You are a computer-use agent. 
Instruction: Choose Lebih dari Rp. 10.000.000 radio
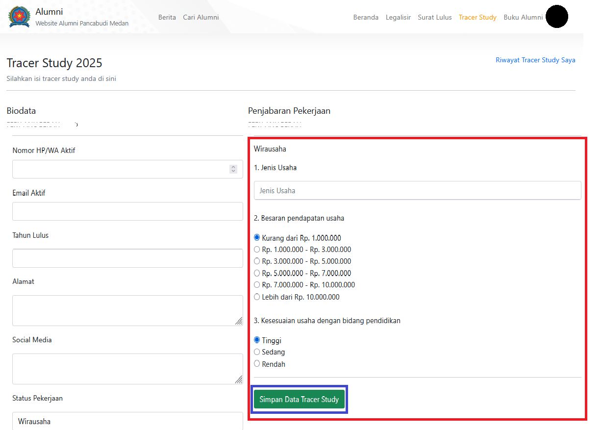click(257, 297)
